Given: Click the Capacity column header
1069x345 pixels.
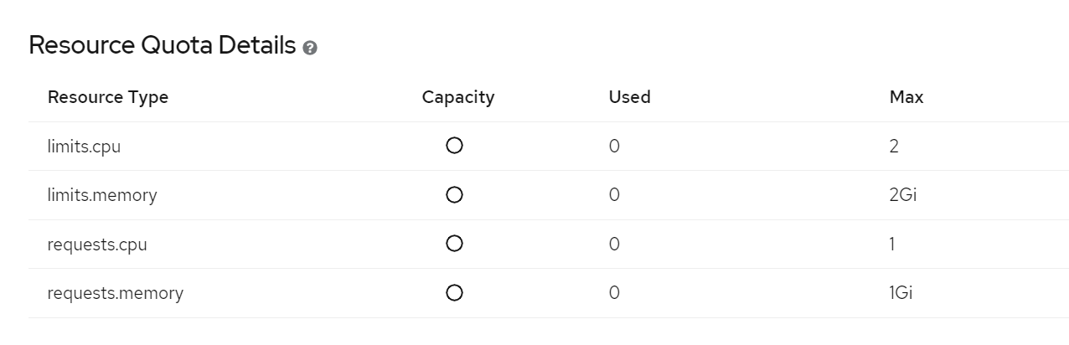Looking at the screenshot, I should tap(458, 97).
